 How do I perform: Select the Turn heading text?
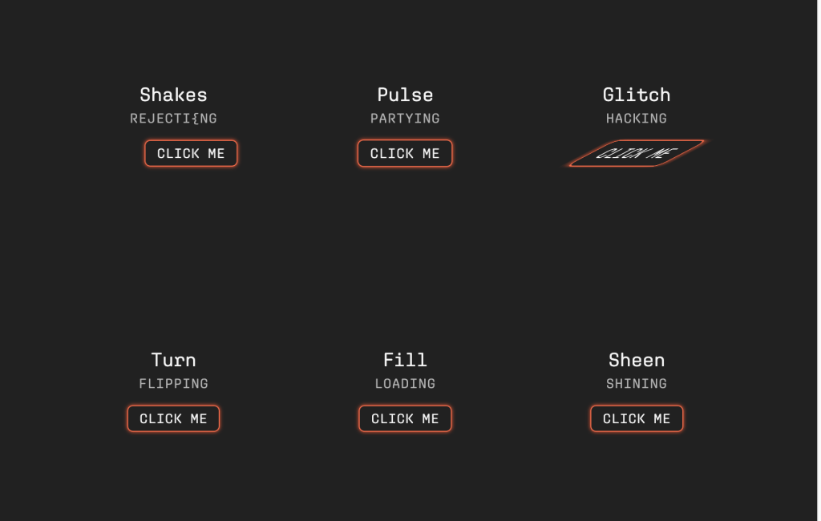point(173,360)
